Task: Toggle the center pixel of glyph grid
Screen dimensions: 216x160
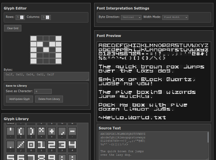Action: point(46,50)
